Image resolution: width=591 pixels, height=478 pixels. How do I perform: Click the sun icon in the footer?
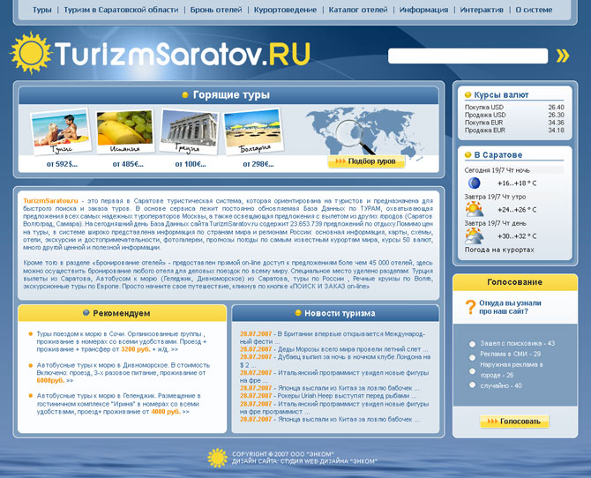pyautogui.click(x=217, y=458)
